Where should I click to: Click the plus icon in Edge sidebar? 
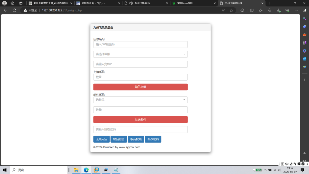pos(304,80)
